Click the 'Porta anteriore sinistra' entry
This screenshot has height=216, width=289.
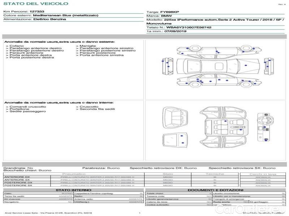click(102, 55)
